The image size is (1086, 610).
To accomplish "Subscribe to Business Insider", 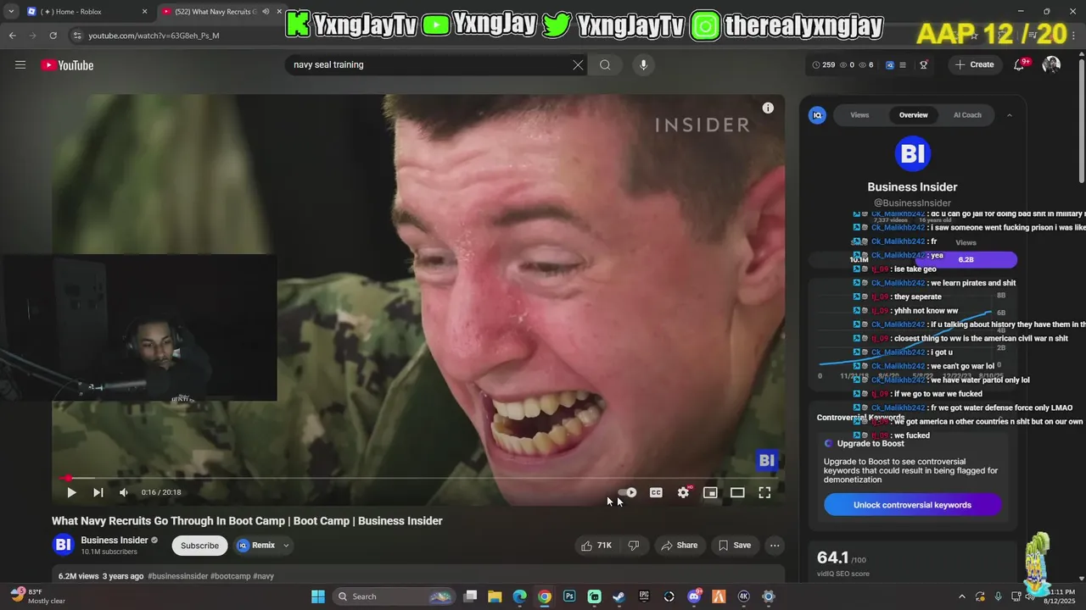I will coord(199,546).
